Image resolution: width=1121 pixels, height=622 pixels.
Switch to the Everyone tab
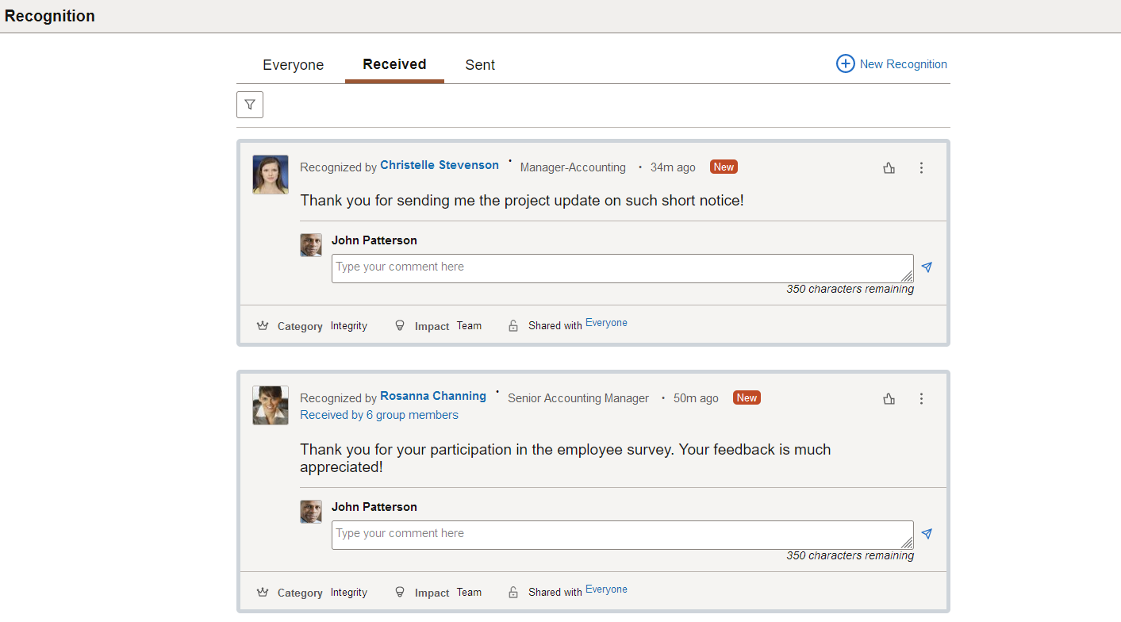(294, 65)
